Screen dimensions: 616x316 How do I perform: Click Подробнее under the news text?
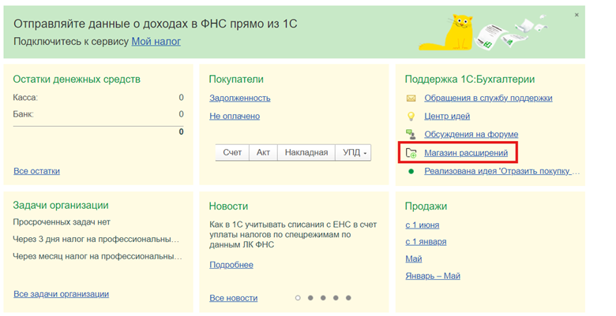(231, 265)
